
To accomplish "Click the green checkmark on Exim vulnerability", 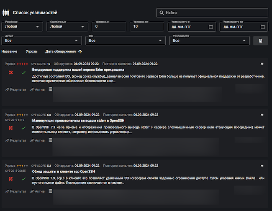I will point(23,73).
